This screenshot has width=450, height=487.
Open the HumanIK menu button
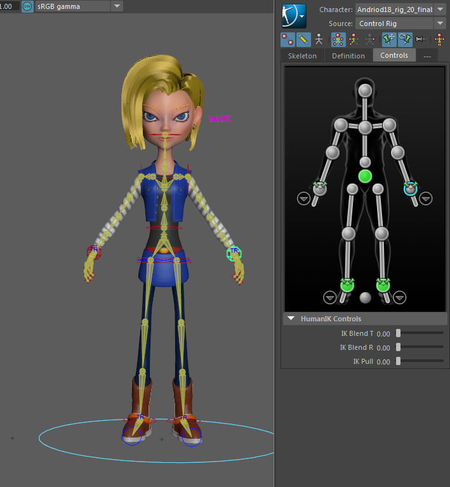tap(294, 16)
